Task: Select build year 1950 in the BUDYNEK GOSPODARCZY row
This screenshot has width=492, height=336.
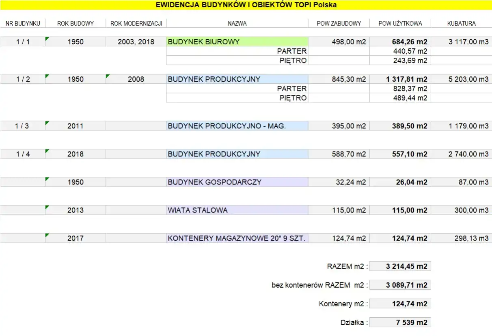Action: [x=76, y=182]
